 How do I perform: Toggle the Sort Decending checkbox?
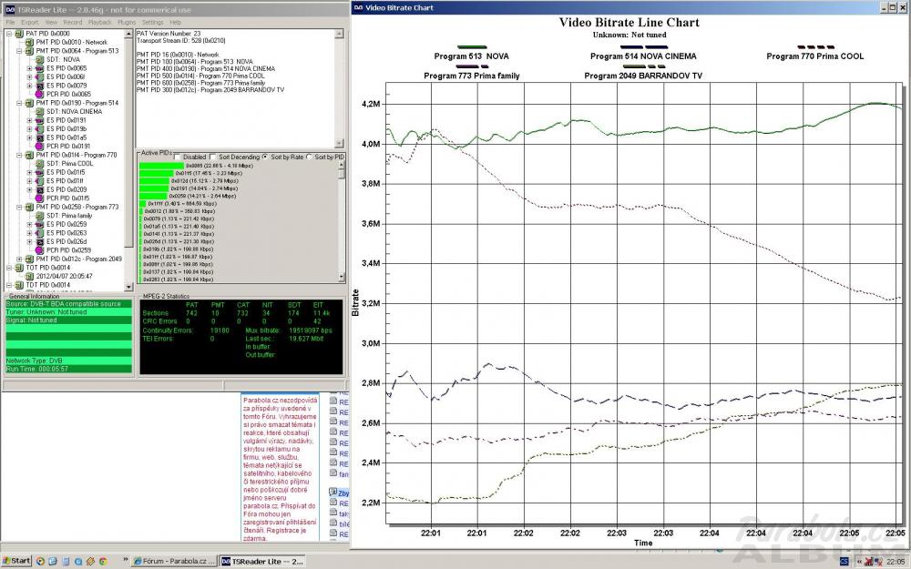point(211,157)
